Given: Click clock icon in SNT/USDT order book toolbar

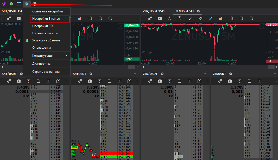Looking at the screenshot, I should pos(28,81).
